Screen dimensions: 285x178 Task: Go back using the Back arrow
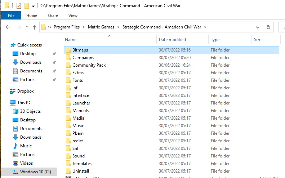8,27
